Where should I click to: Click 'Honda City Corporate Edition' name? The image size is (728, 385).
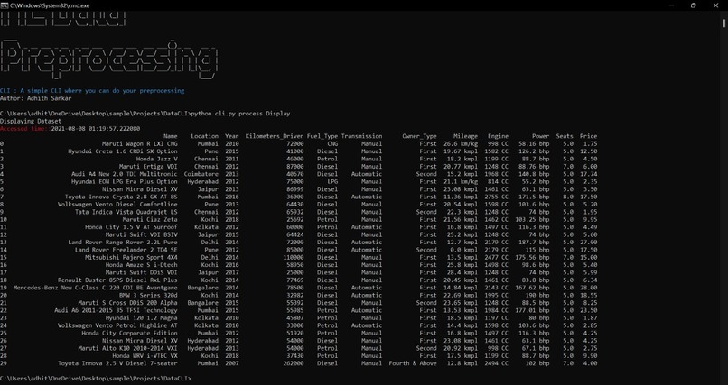(x=129, y=333)
